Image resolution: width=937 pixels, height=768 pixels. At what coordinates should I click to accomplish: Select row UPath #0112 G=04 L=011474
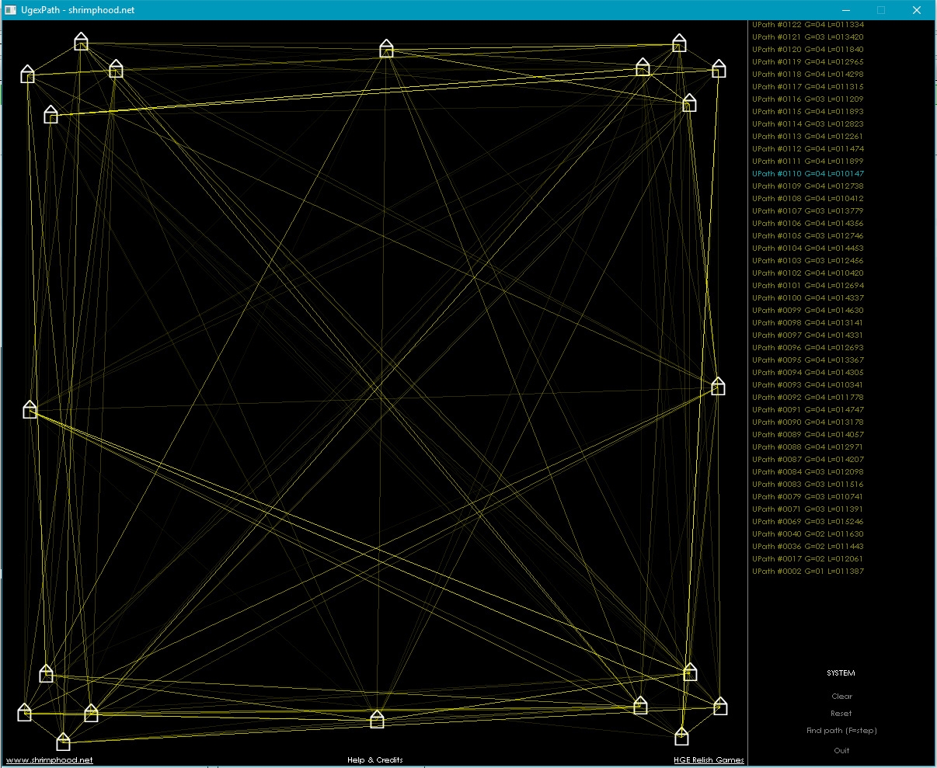(808, 149)
